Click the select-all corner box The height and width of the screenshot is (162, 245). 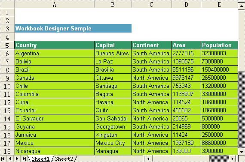click(7, 4)
